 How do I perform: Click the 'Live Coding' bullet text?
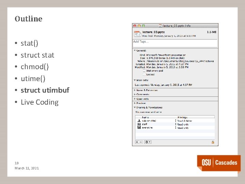[x=40, y=102]
